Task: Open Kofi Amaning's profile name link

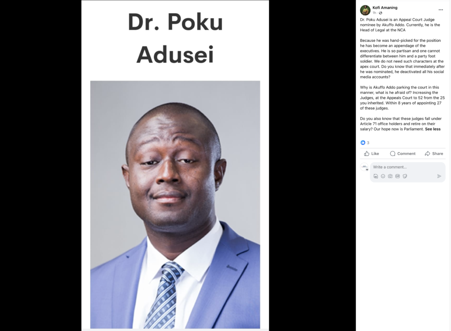Action: (385, 8)
